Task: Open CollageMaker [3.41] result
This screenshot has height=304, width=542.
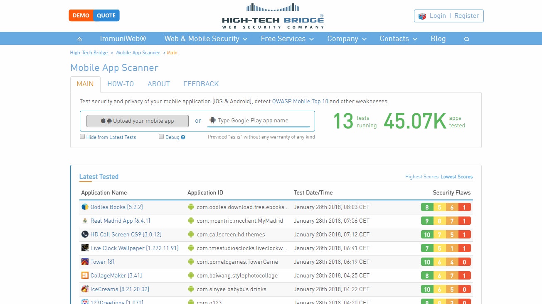Action: [116, 275]
